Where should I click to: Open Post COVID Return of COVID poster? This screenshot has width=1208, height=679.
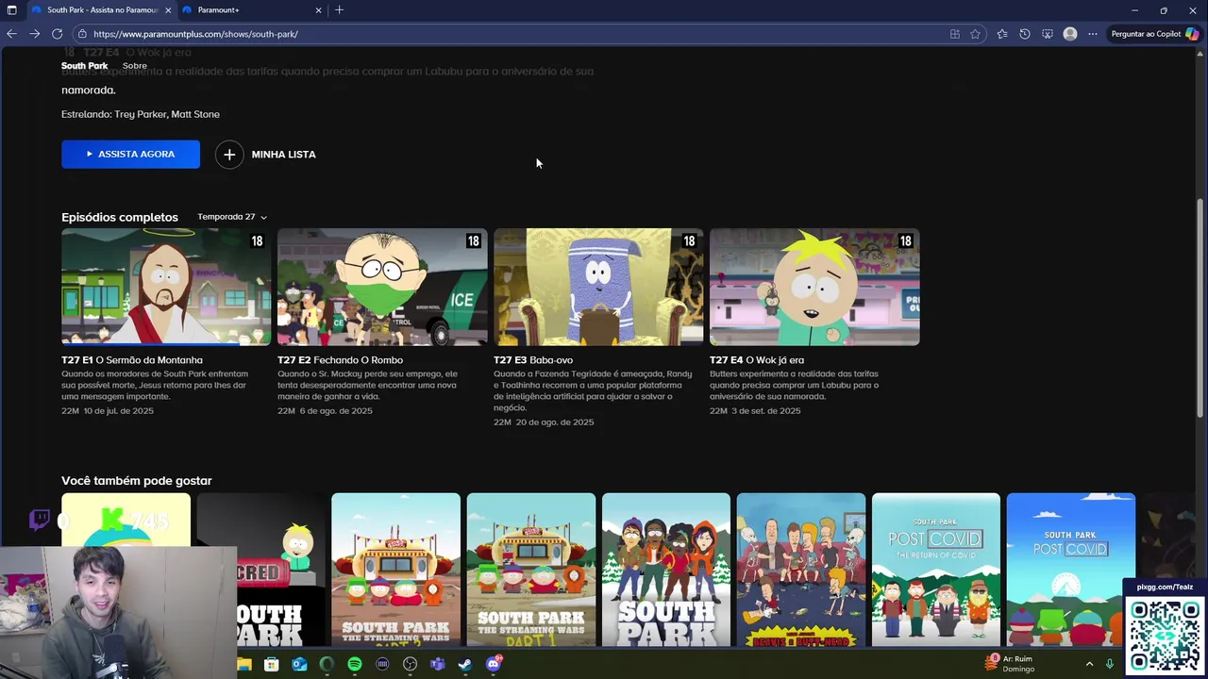935,570
